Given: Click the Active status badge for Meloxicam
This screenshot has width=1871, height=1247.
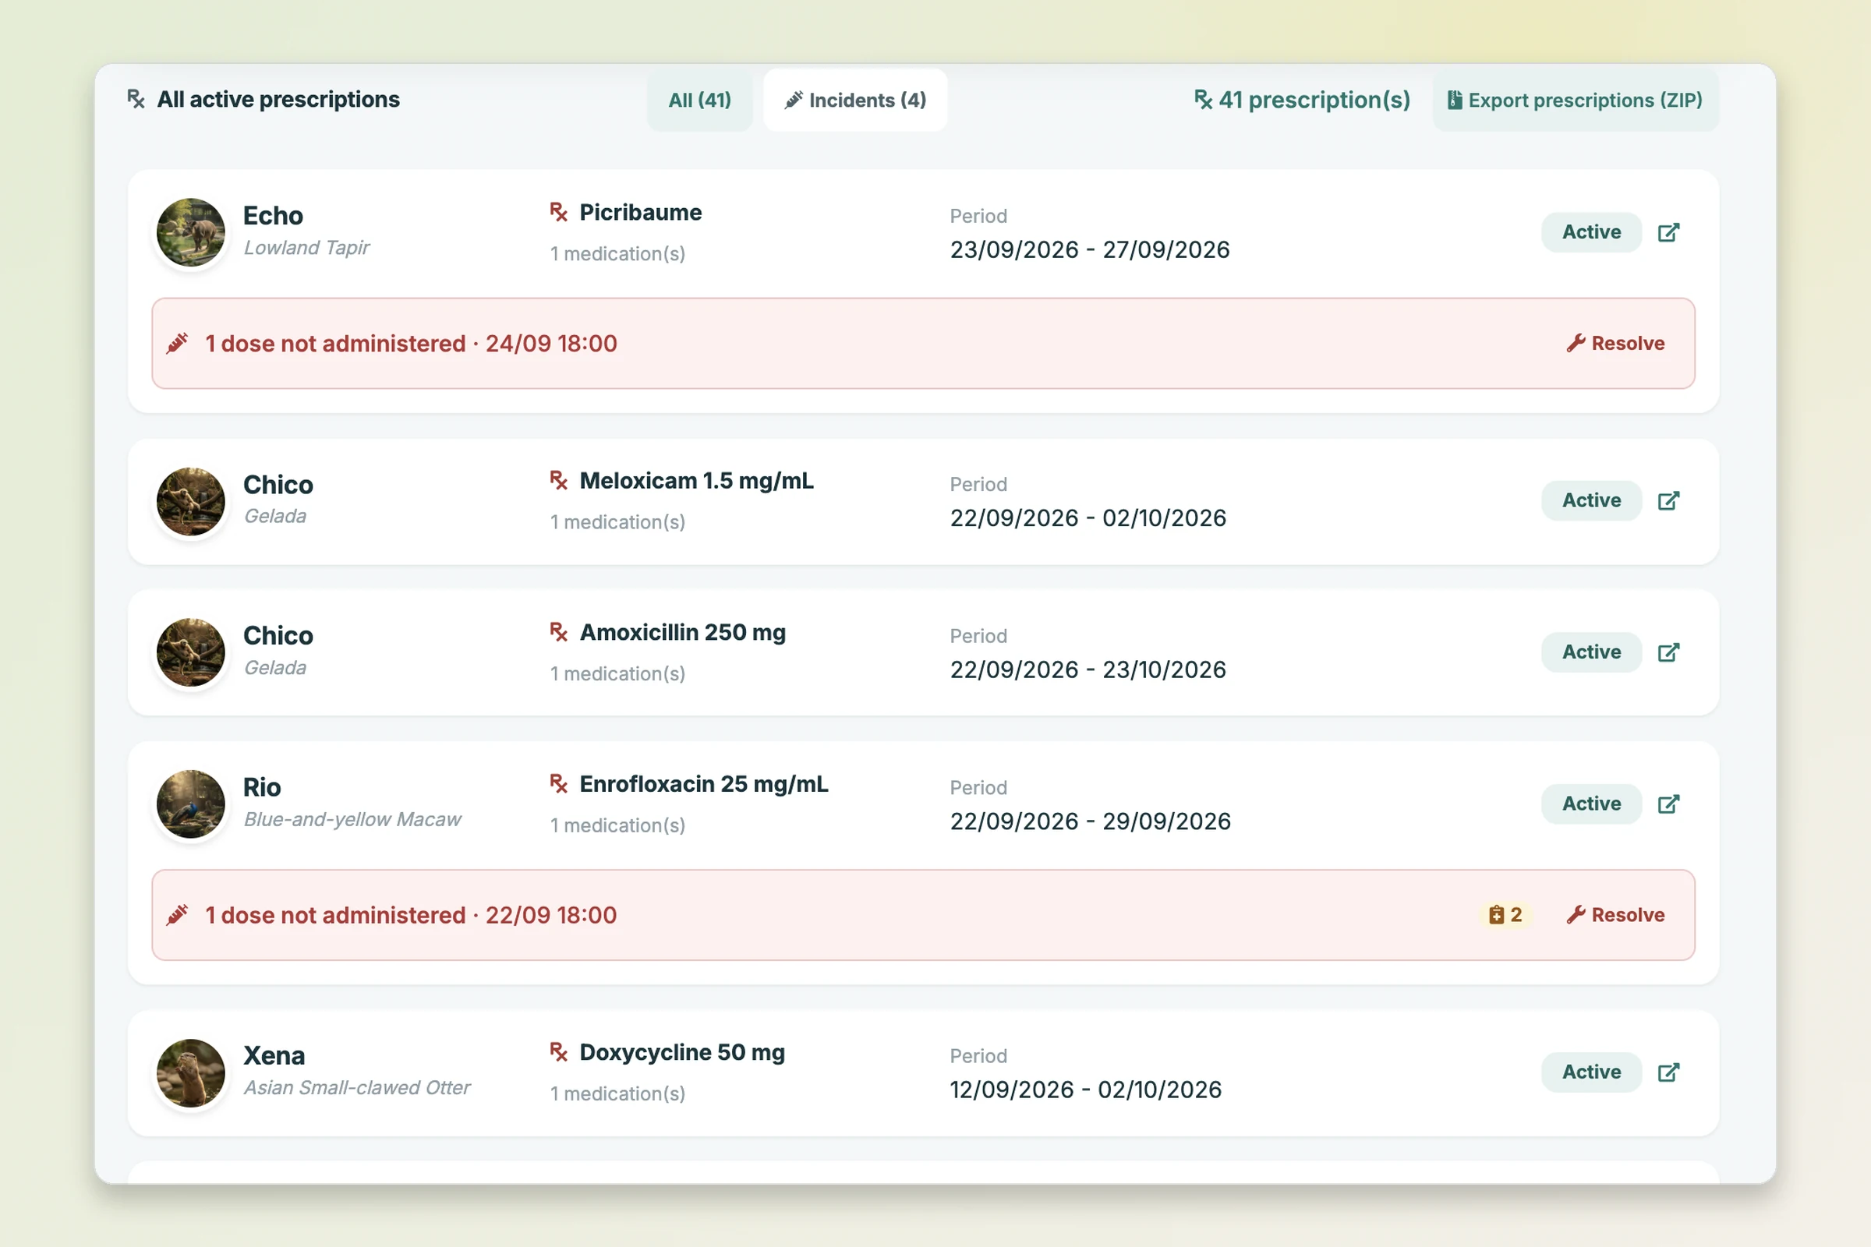Looking at the screenshot, I should [x=1591, y=500].
